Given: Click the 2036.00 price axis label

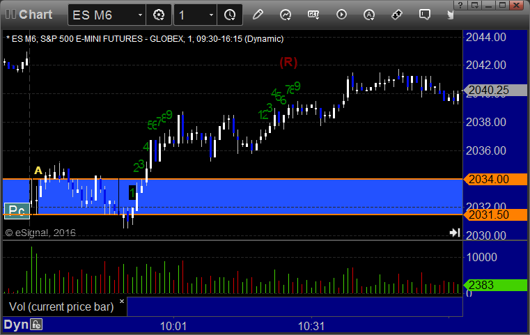Looking at the screenshot, I should point(485,150).
